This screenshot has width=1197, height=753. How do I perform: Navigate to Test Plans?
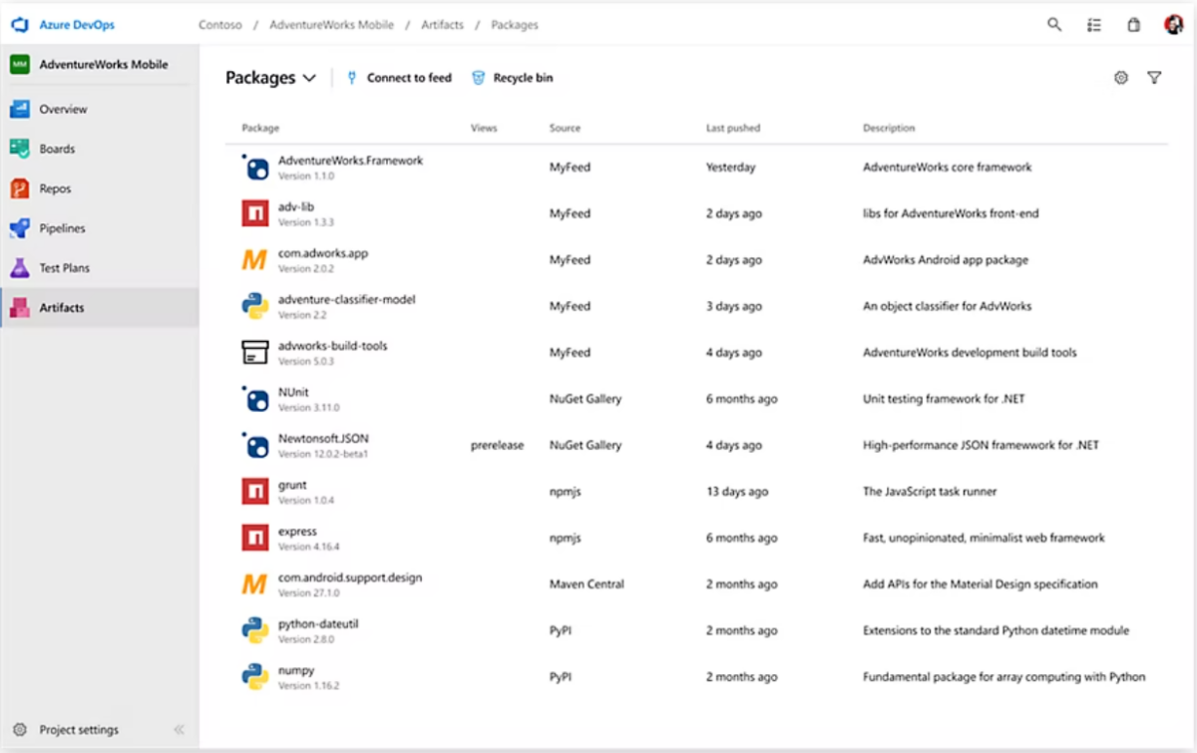[x=63, y=267]
